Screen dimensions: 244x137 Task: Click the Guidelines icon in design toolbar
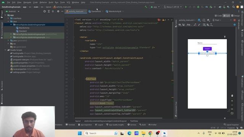pyautogui.click(x=212, y=25)
